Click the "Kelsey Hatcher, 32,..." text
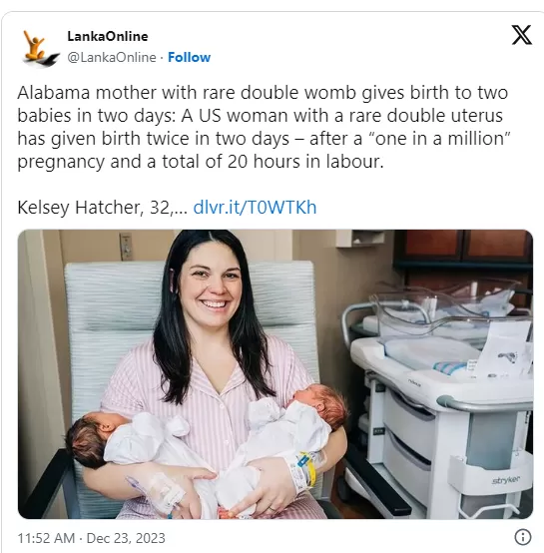This screenshot has width=544, height=553. pos(102,207)
